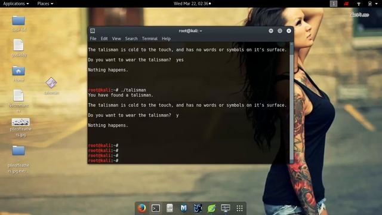Viewport: 382px width, 215px height.
Task: Select the Necromancer file on the desktop
Action: tap(19, 101)
